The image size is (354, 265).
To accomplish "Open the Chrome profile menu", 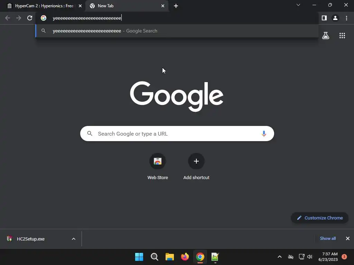I will coord(335,18).
